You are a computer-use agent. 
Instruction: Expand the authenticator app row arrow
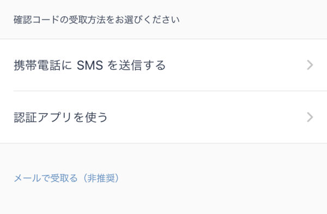[310, 117]
